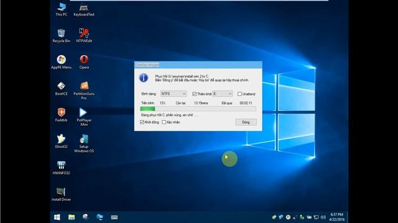Click the search tool taskbar icon

click(86, 217)
